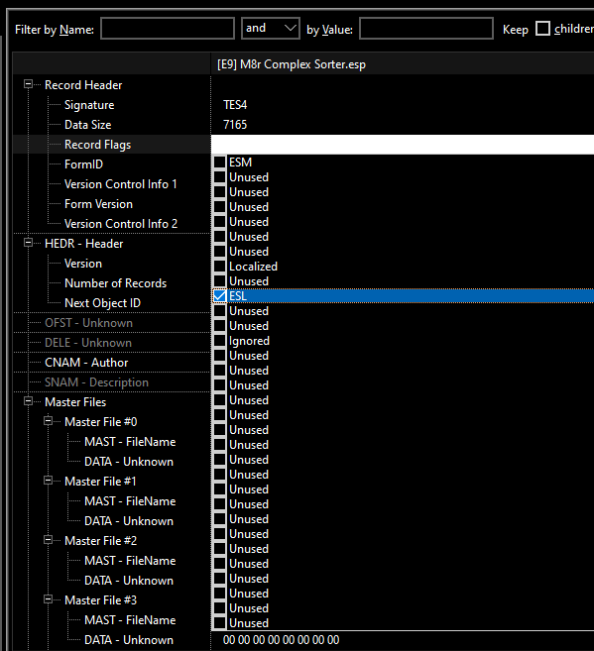Collapse the HEDR - Header node
This screenshot has height=651, width=594.
click(28, 243)
